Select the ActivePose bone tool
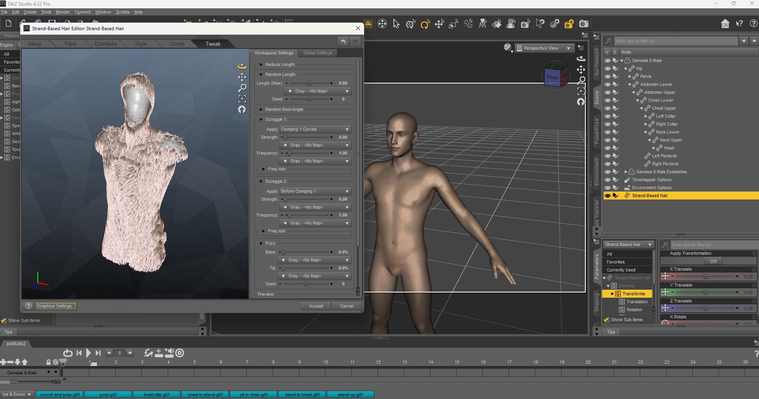This screenshot has width=759, height=399. (468, 24)
